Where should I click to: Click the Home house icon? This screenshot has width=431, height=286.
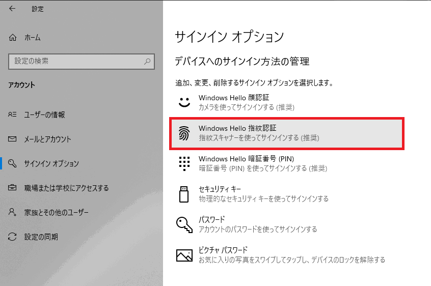click(13, 37)
